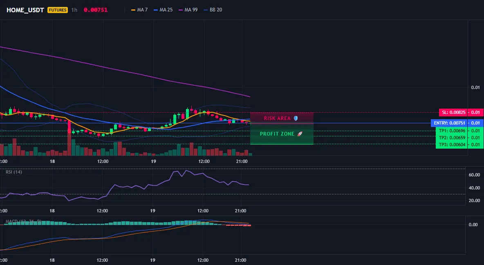The height and width of the screenshot is (265, 484).
Task: Click the shield icon in RISK AREA
Action: click(x=296, y=118)
